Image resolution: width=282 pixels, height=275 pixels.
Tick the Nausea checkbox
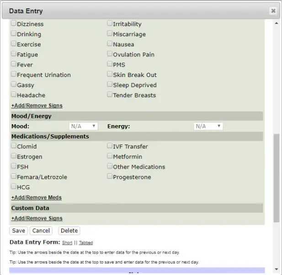point(110,44)
